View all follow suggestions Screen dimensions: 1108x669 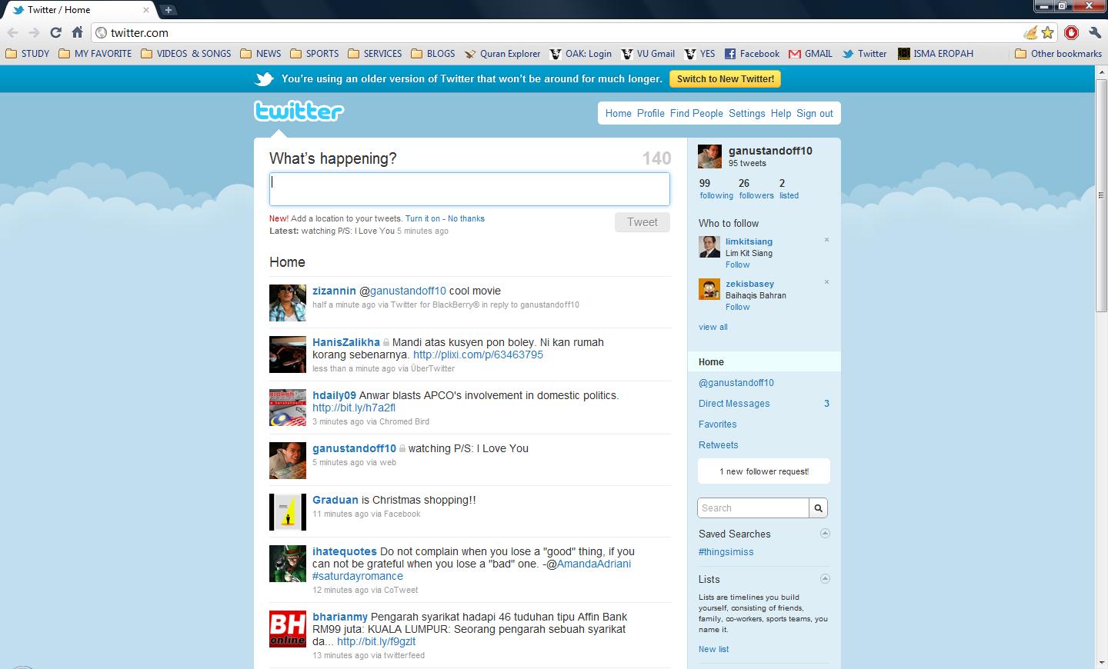[713, 327]
